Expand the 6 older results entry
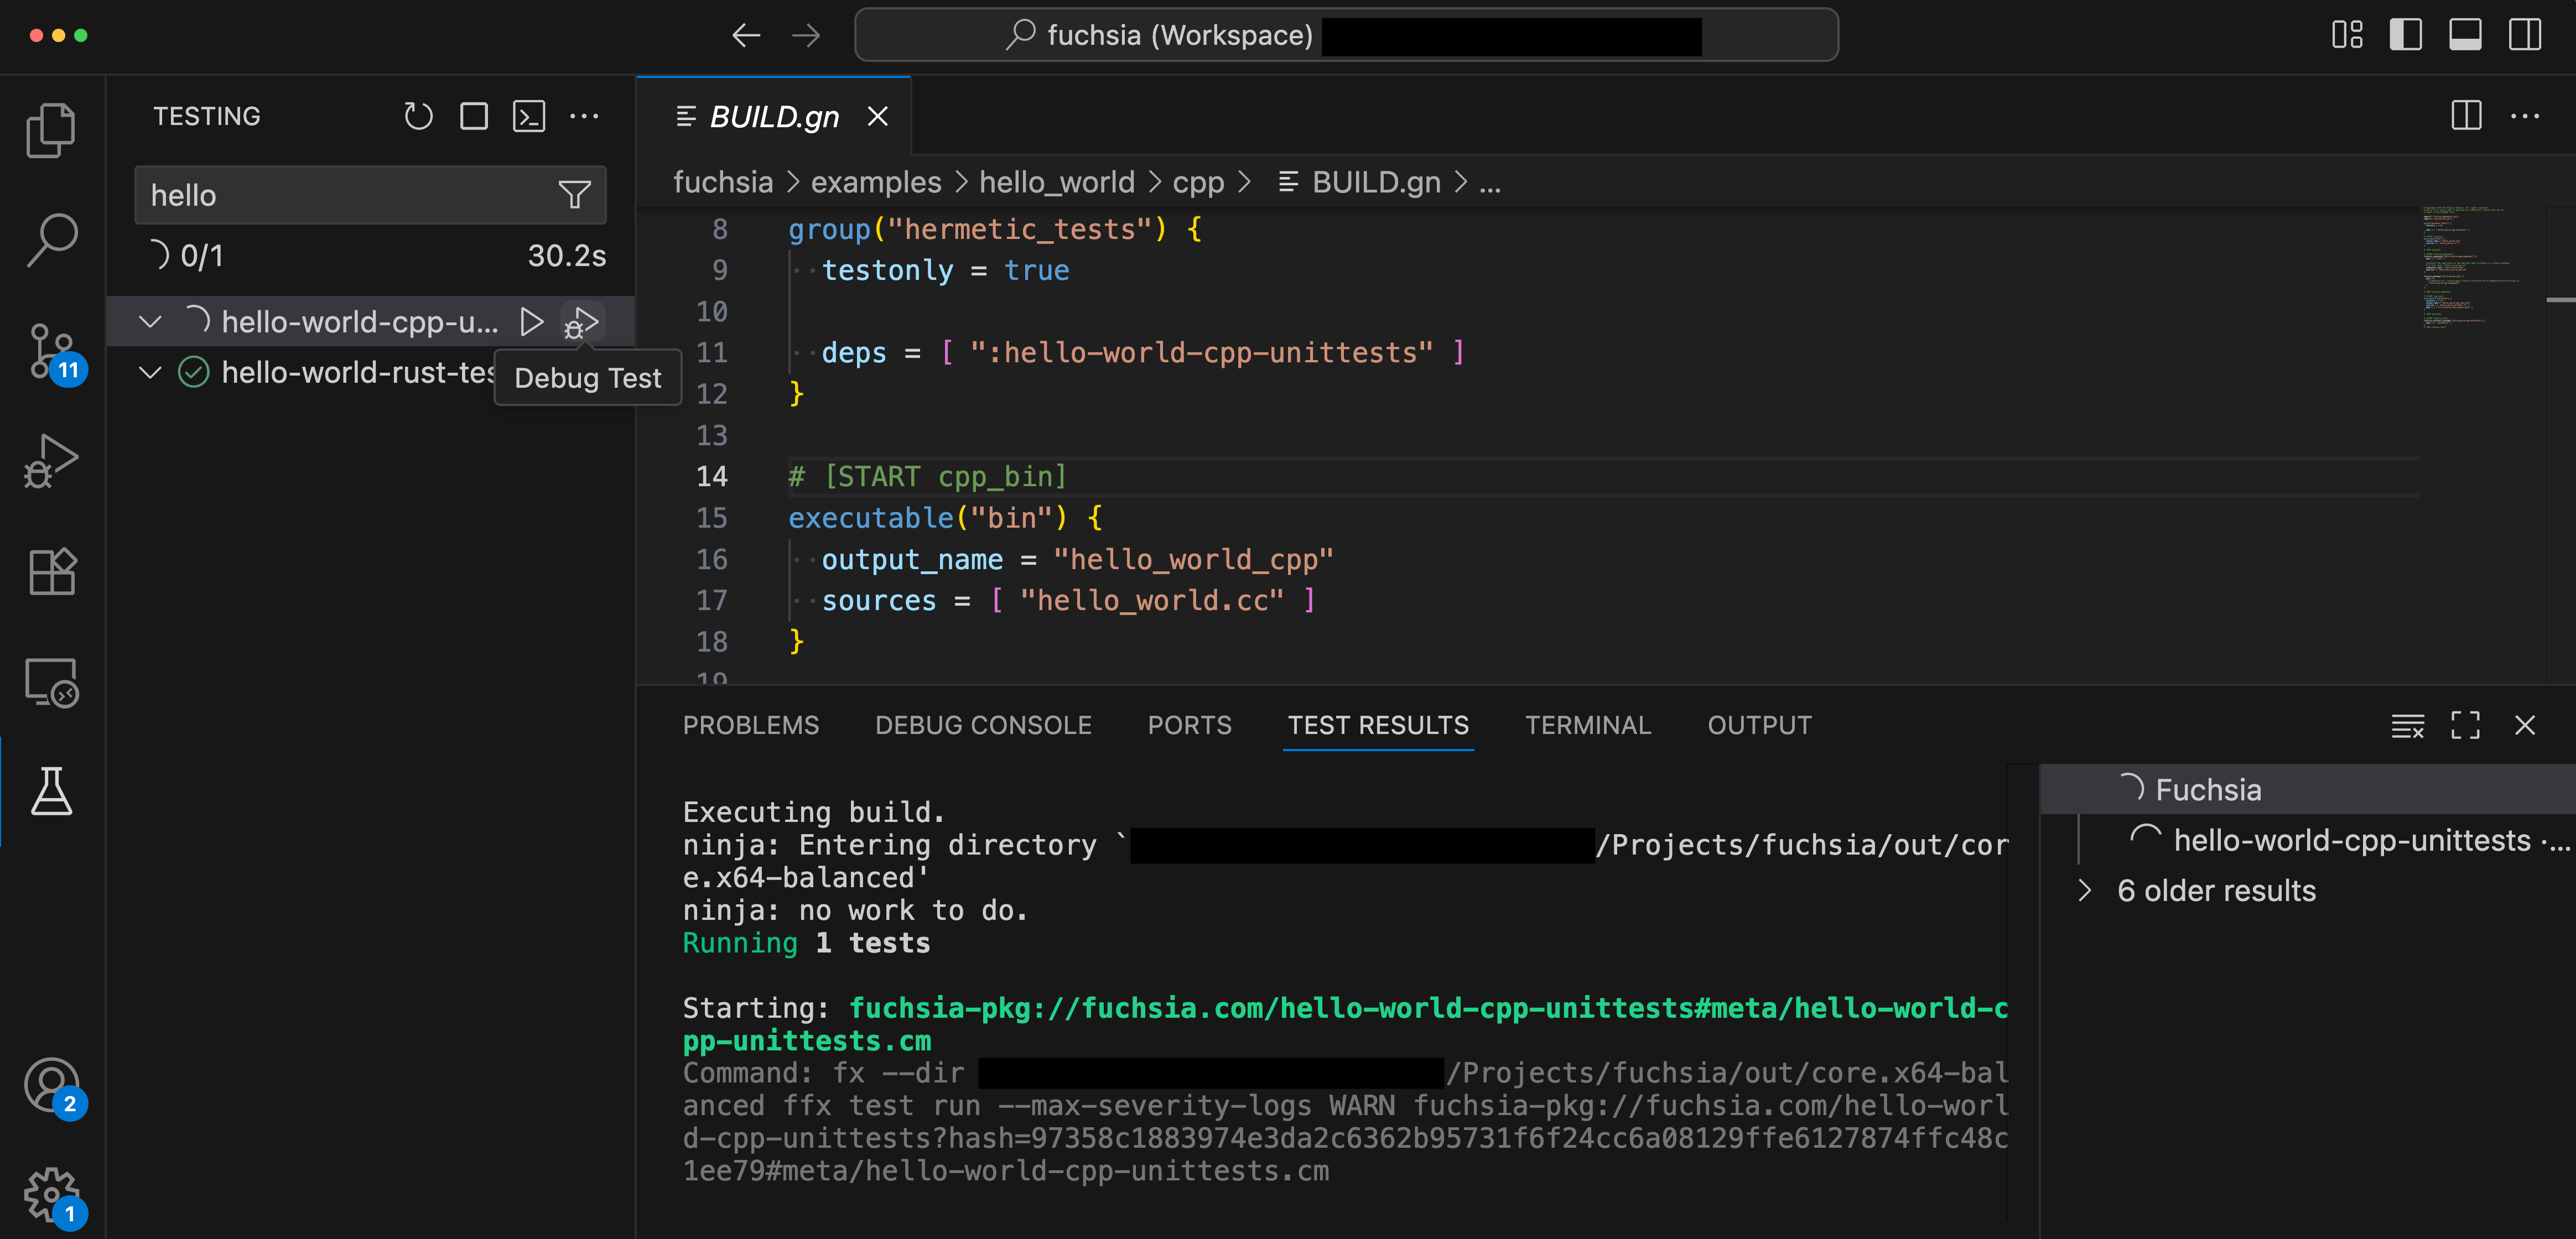The width and height of the screenshot is (2576, 1239). 2086,890
